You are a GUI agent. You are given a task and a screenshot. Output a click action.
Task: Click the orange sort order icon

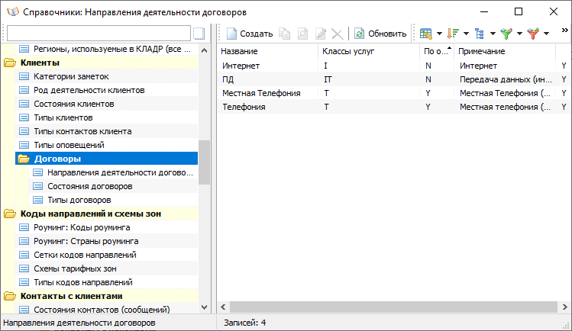pyautogui.click(x=453, y=34)
